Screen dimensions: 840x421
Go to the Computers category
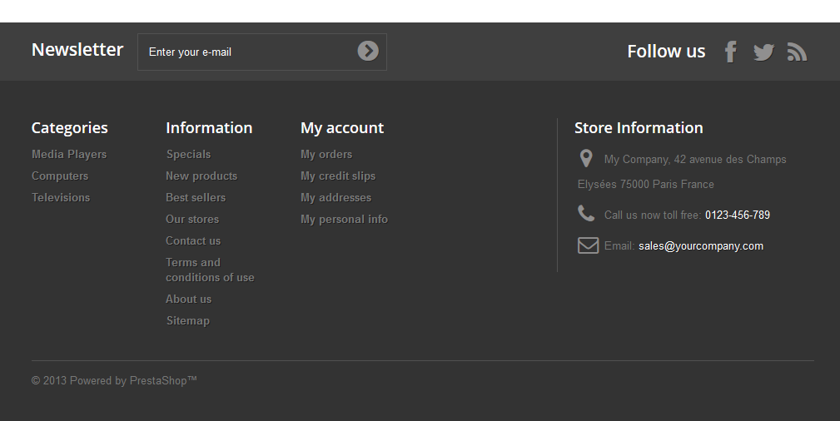click(60, 176)
